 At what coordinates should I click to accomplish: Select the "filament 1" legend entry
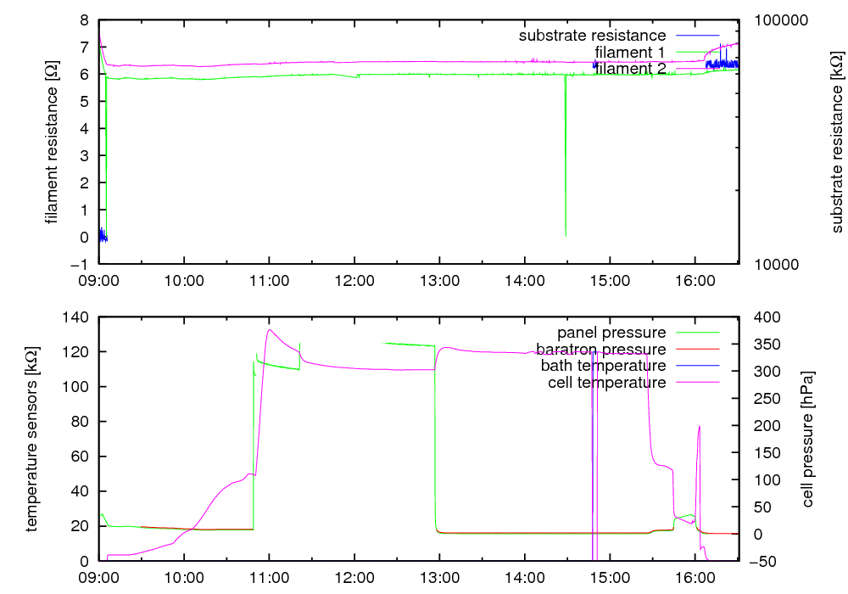tap(630, 53)
